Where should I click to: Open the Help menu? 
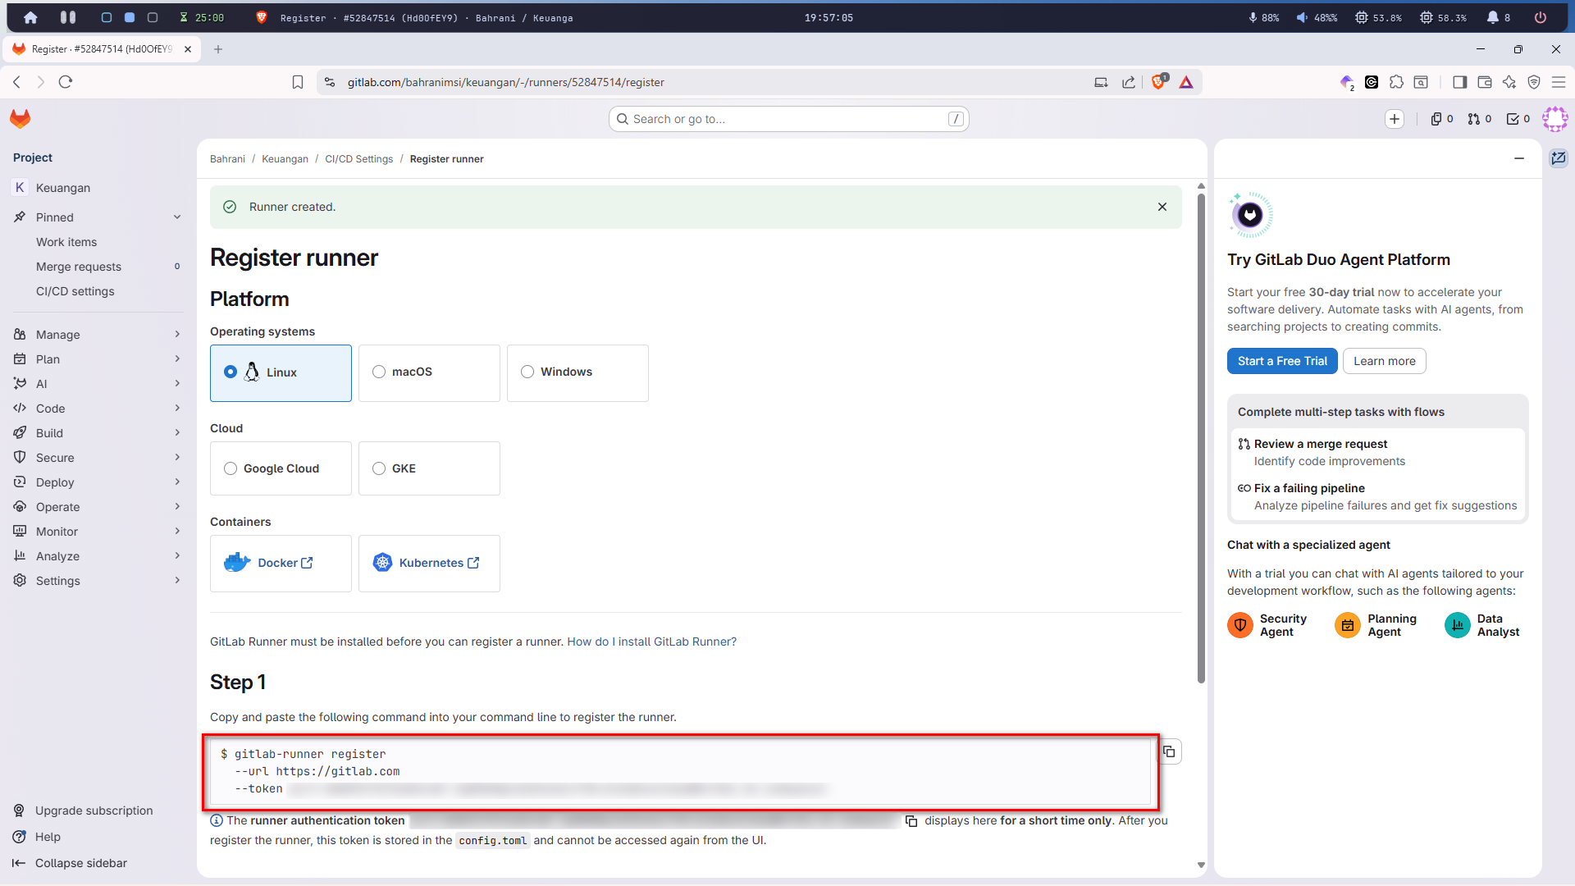[37, 837]
